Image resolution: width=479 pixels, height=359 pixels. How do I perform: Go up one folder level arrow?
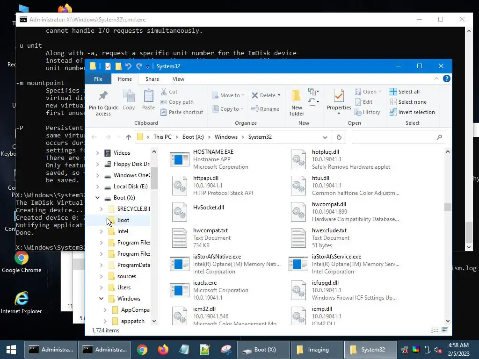click(129, 137)
